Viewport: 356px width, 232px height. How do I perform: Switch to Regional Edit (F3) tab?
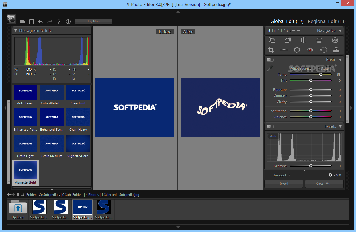[x=327, y=21]
